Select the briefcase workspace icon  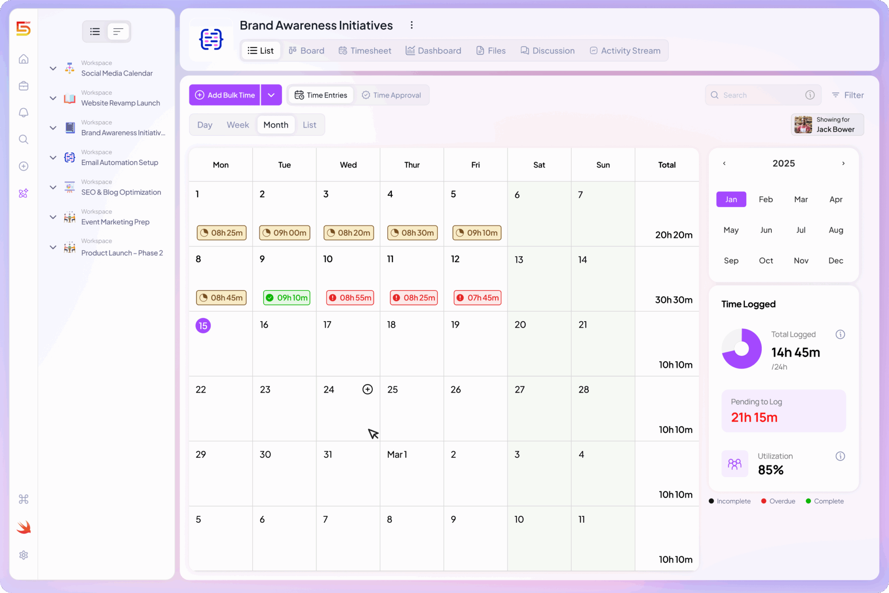tap(23, 86)
